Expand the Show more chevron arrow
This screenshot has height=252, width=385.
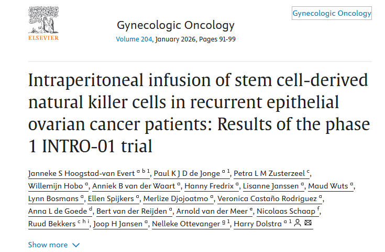[x=76, y=245]
